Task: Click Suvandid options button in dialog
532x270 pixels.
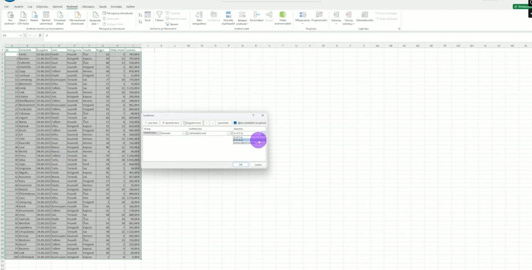Action: pos(224,123)
